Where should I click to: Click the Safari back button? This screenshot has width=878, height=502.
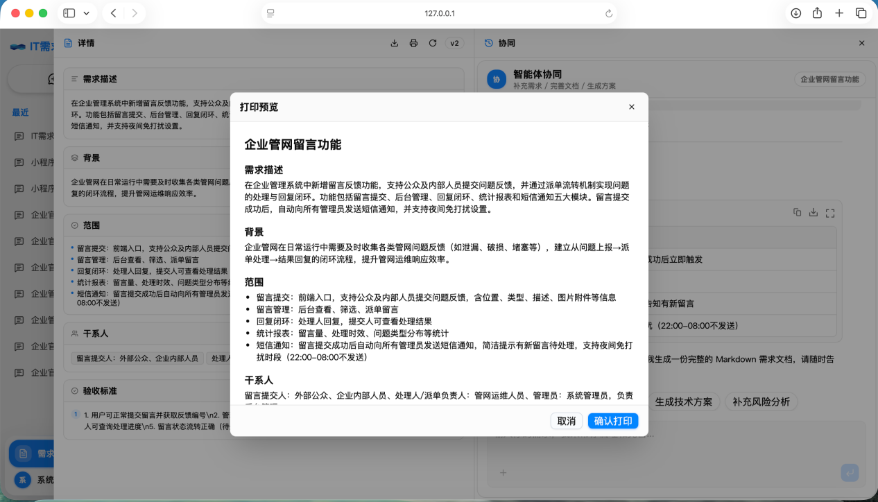pyautogui.click(x=114, y=13)
